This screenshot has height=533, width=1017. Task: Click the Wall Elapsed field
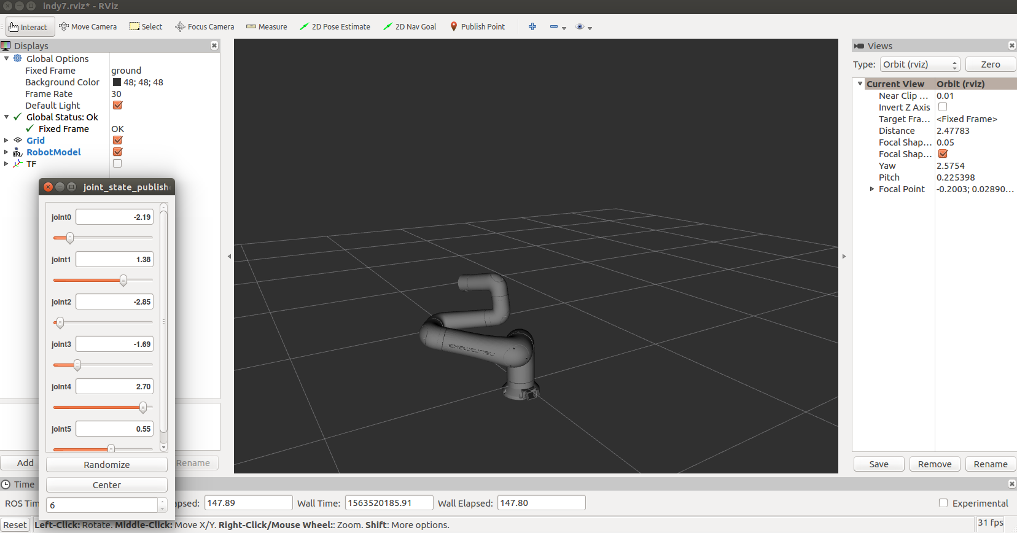541,503
